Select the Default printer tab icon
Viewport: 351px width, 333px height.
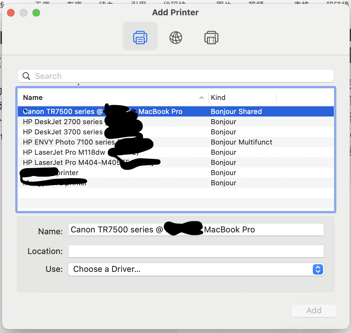(140, 37)
